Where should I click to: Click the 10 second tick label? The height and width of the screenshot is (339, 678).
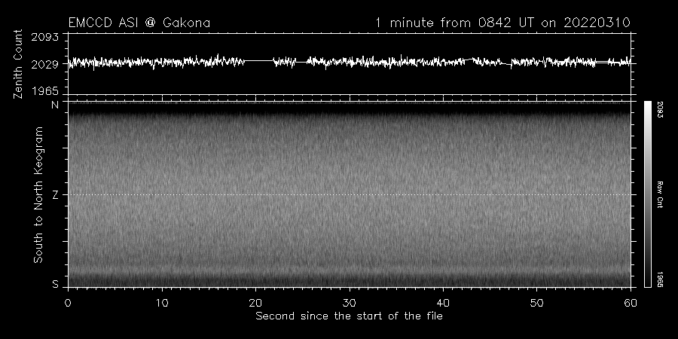point(162,303)
